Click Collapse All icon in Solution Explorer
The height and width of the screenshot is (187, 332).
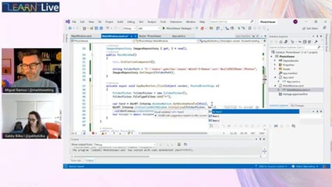[305, 42]
